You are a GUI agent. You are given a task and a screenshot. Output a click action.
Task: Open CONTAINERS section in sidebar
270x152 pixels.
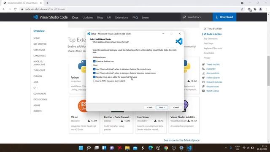pos(40,94)
